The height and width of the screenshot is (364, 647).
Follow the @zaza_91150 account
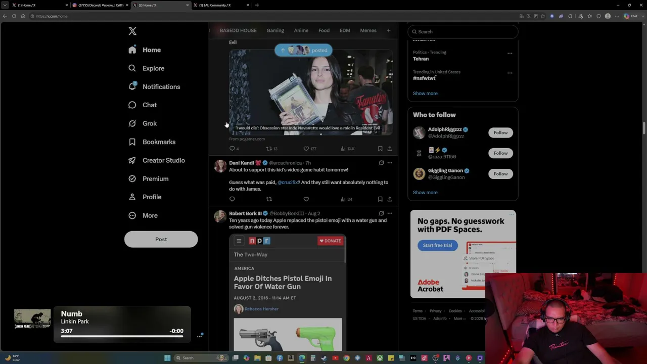point(500,153)
